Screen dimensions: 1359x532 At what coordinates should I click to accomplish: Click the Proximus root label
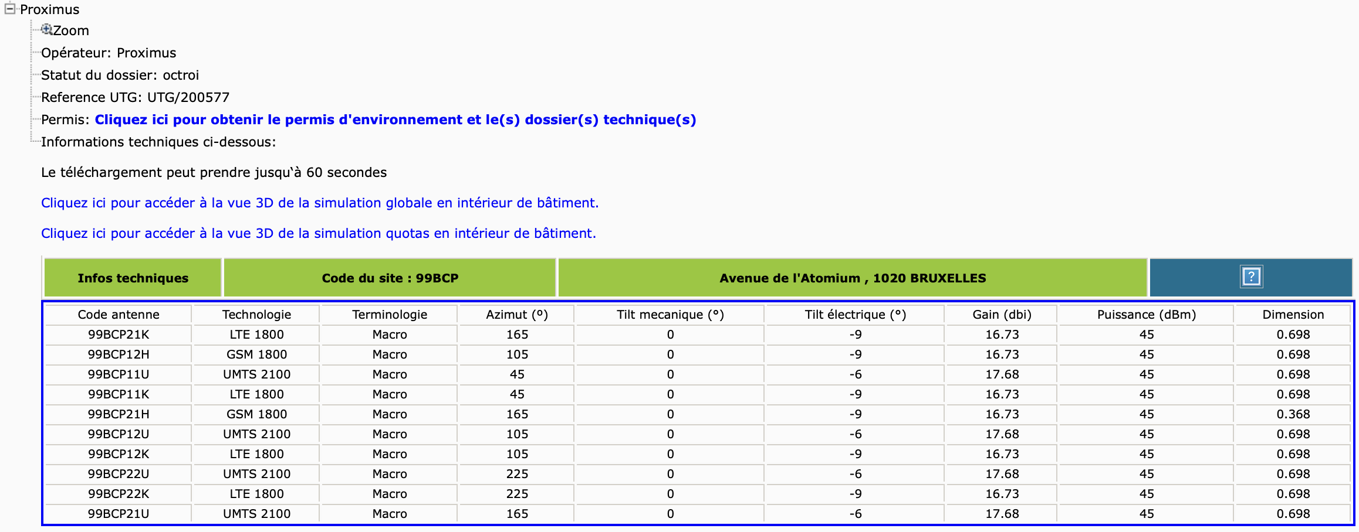coord(49,9)
